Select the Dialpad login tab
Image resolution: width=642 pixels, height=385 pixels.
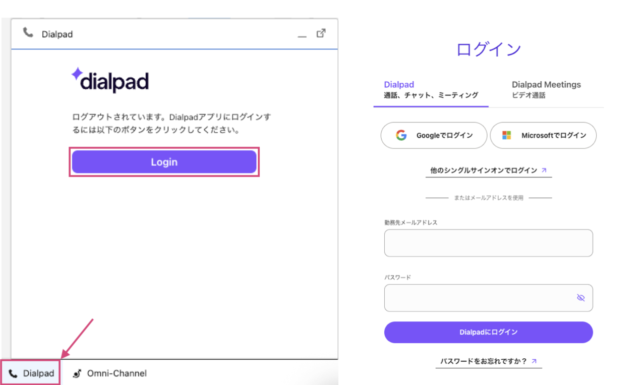click(x=431, y=89)
